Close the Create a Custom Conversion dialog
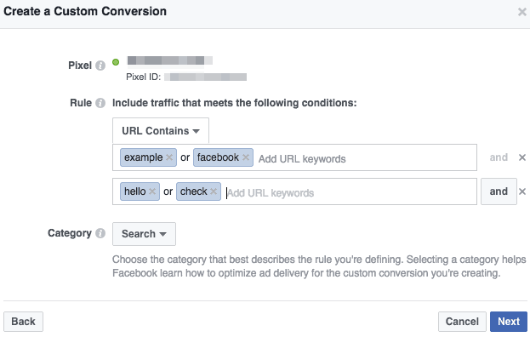The height and width of the screenshot is (337, 530). (522, 12)
